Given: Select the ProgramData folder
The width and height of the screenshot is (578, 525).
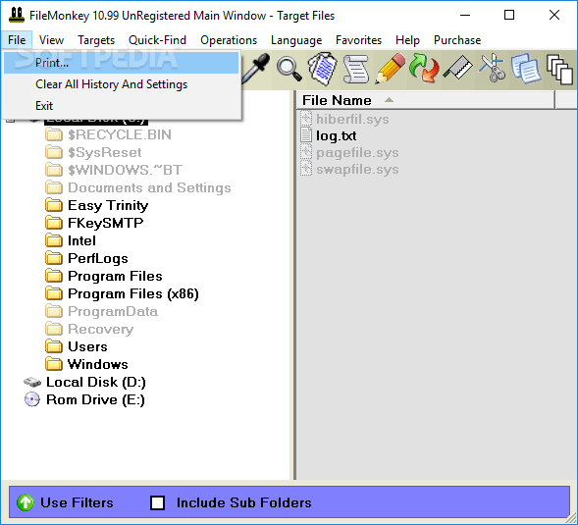Looking at the screenshot, I should click(x=113, y=311).
